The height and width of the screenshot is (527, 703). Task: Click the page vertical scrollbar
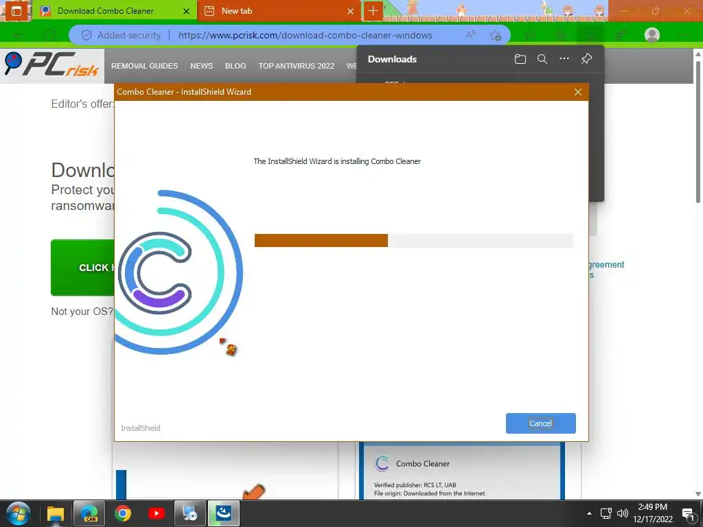[698, 131]
